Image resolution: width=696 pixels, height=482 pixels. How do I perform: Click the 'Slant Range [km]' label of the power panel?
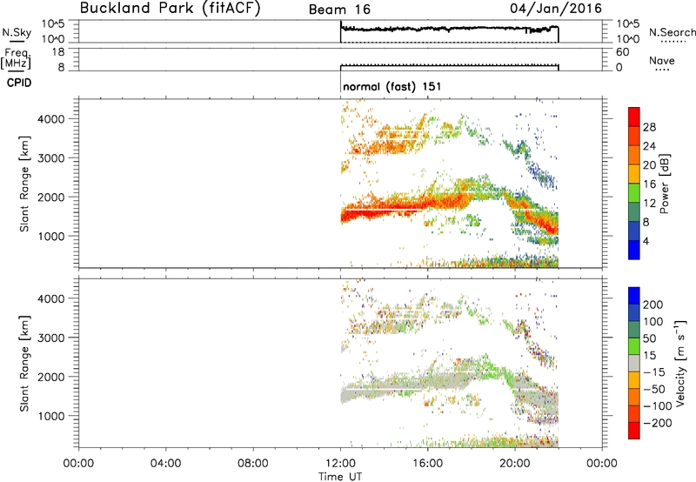click(24, 184)
